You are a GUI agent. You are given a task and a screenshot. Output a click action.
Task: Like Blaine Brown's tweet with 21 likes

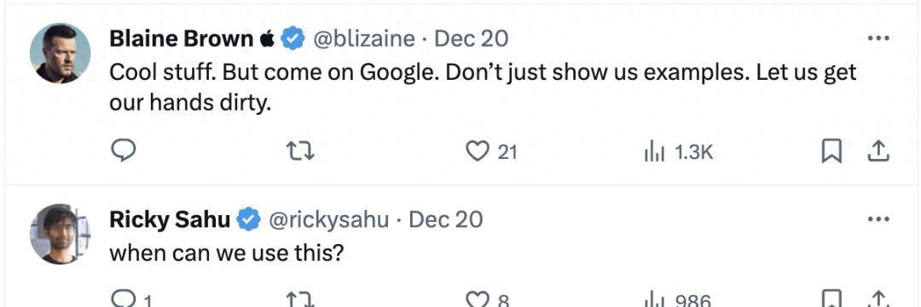pyautogui.click(x=491, y=152)
